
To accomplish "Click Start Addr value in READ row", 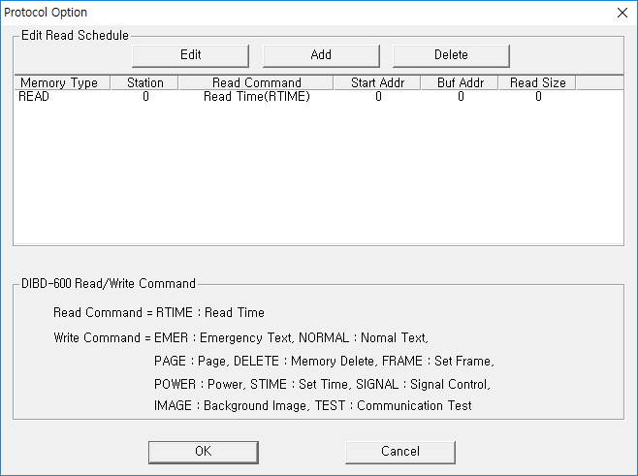I will [x=378, y=97].
